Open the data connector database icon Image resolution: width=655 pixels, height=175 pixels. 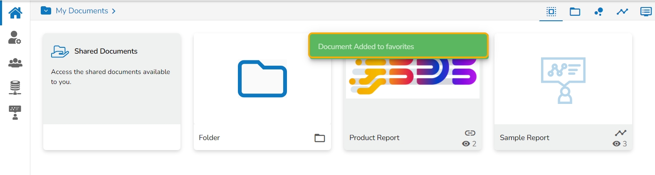15,88
